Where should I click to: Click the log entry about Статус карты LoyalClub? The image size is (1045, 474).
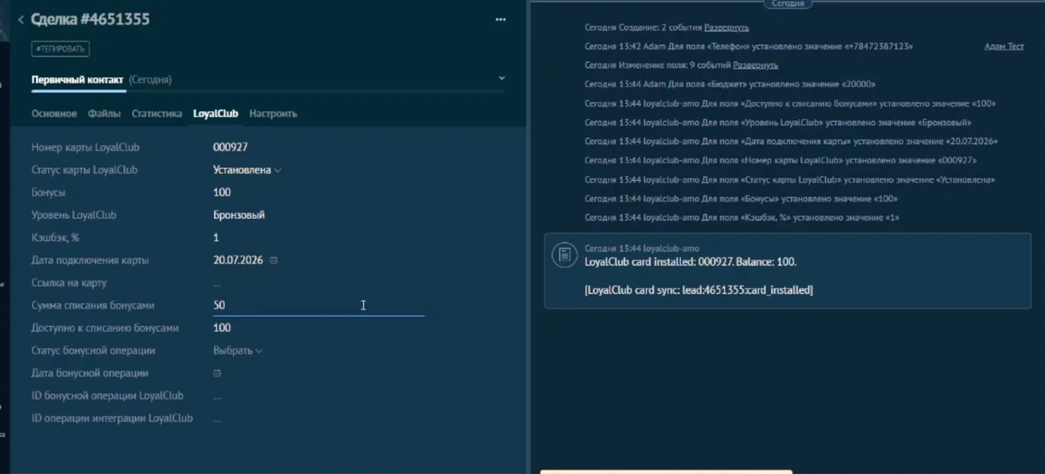(789, 180)
